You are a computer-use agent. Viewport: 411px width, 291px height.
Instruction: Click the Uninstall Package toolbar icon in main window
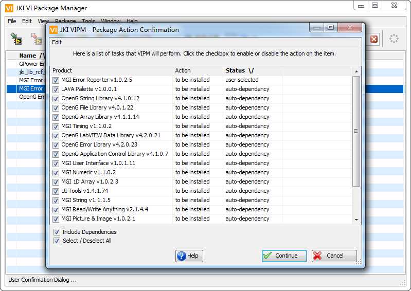tap(37, 39)
